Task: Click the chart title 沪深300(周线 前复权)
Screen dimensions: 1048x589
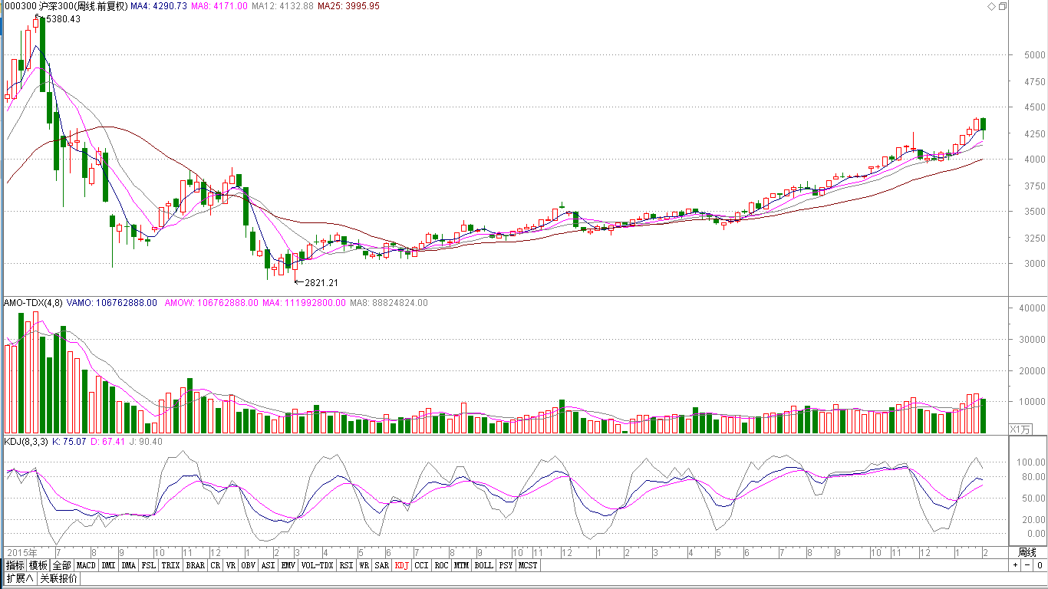Action: pos(82,6)
